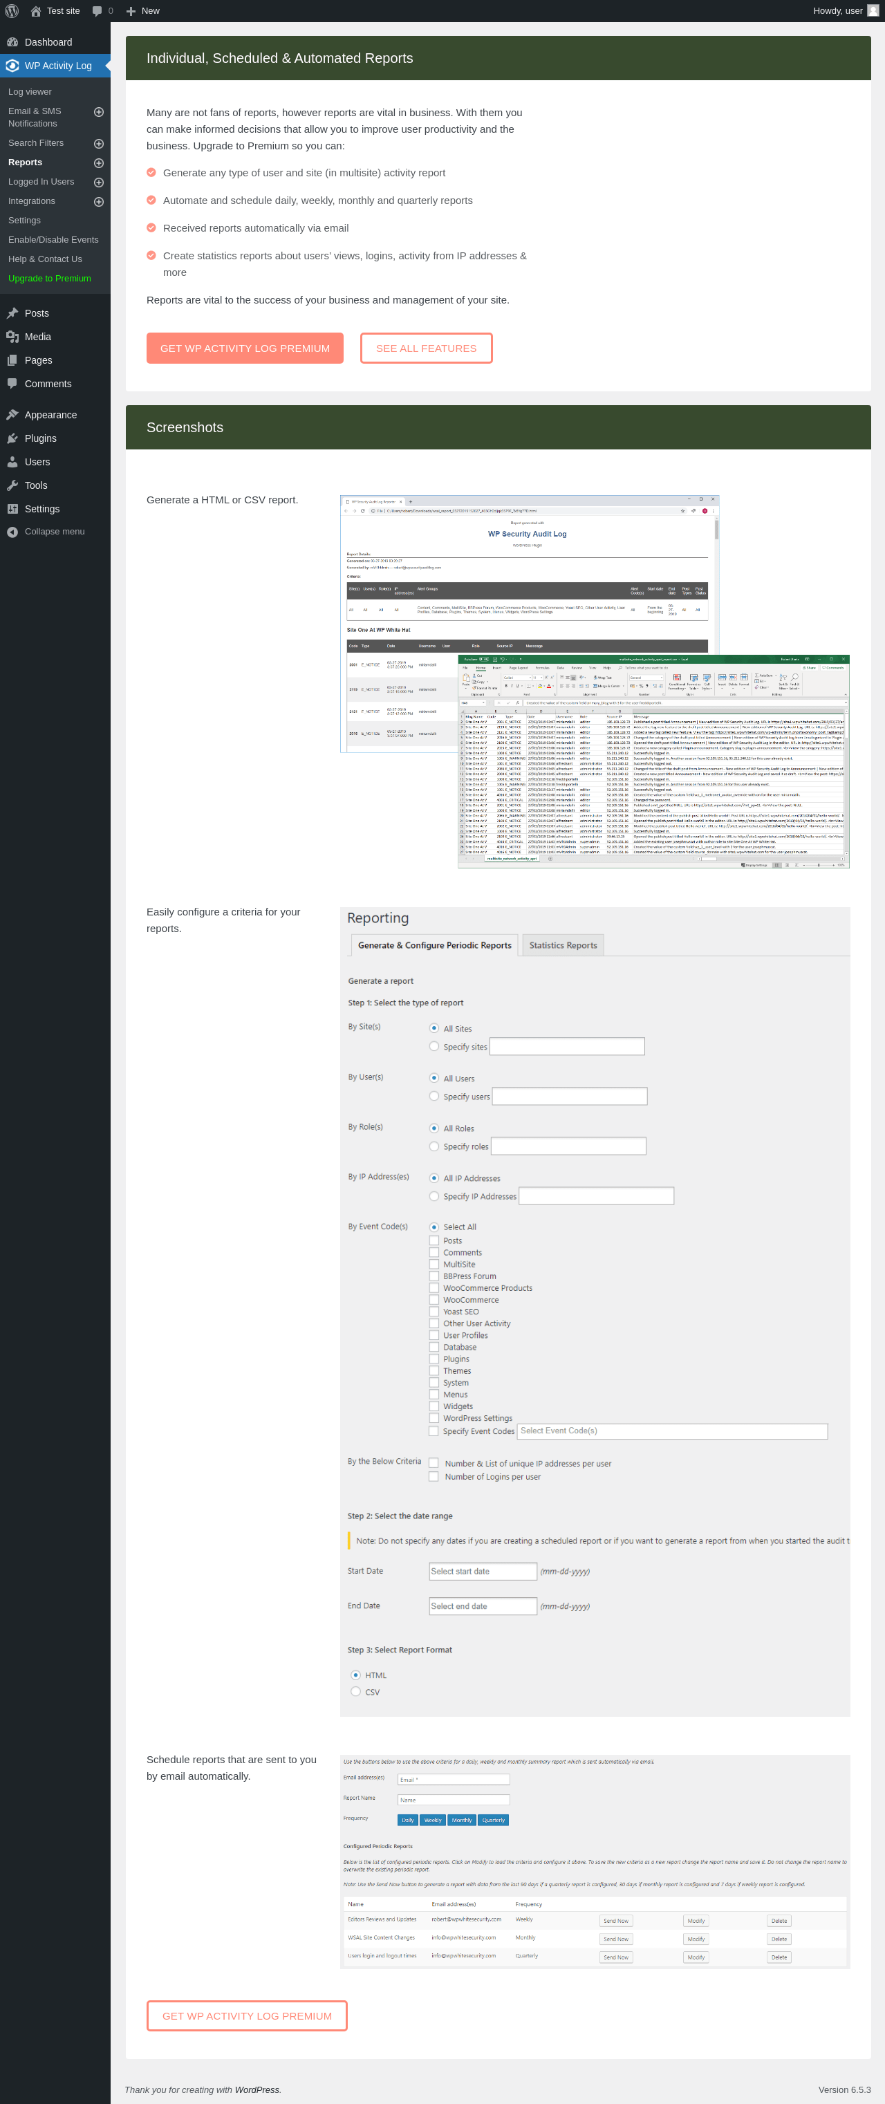Click the plus New icon in admin bar
The height and width of the screenshot is (2104, 885).
coord(131,10)
